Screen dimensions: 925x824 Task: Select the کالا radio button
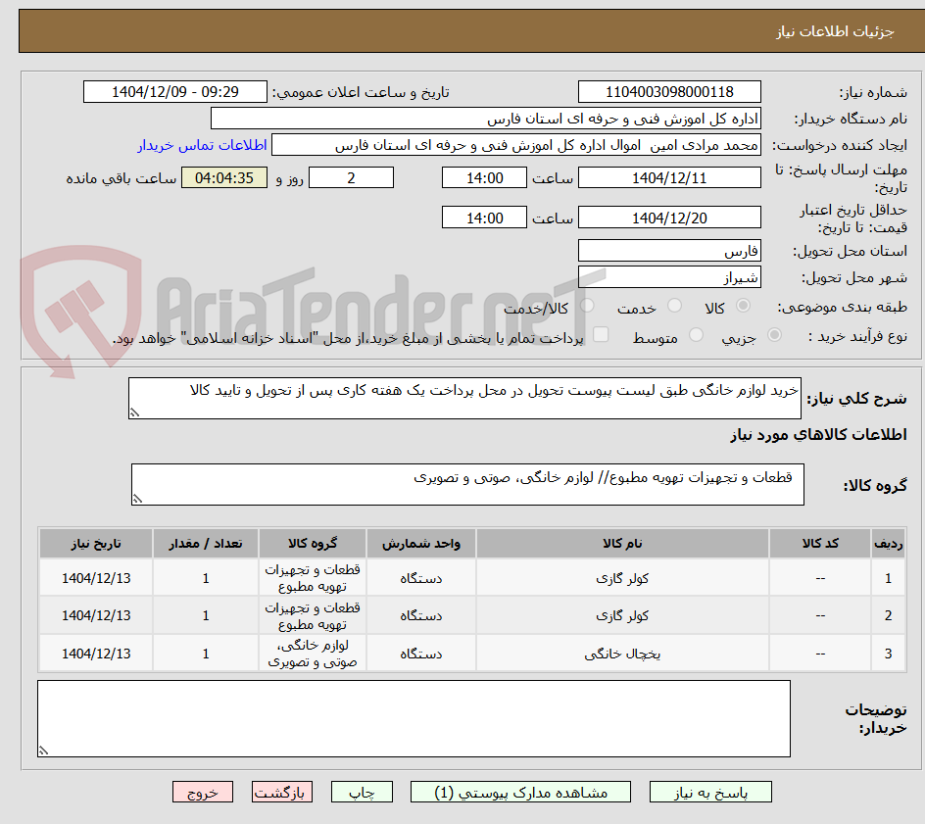(744, 306)
